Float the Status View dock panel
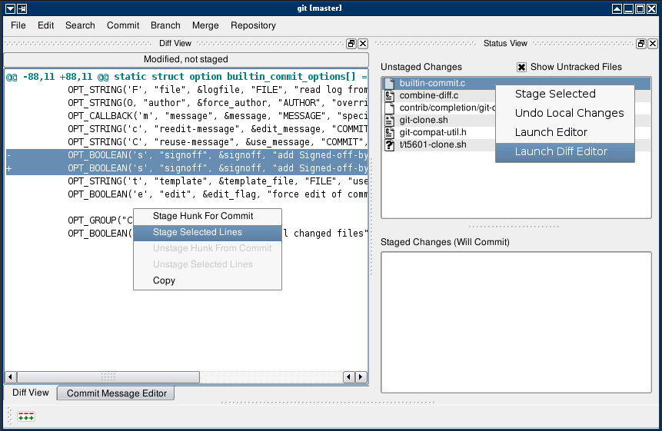Screen dimensions: 662x431 point(641,44)
